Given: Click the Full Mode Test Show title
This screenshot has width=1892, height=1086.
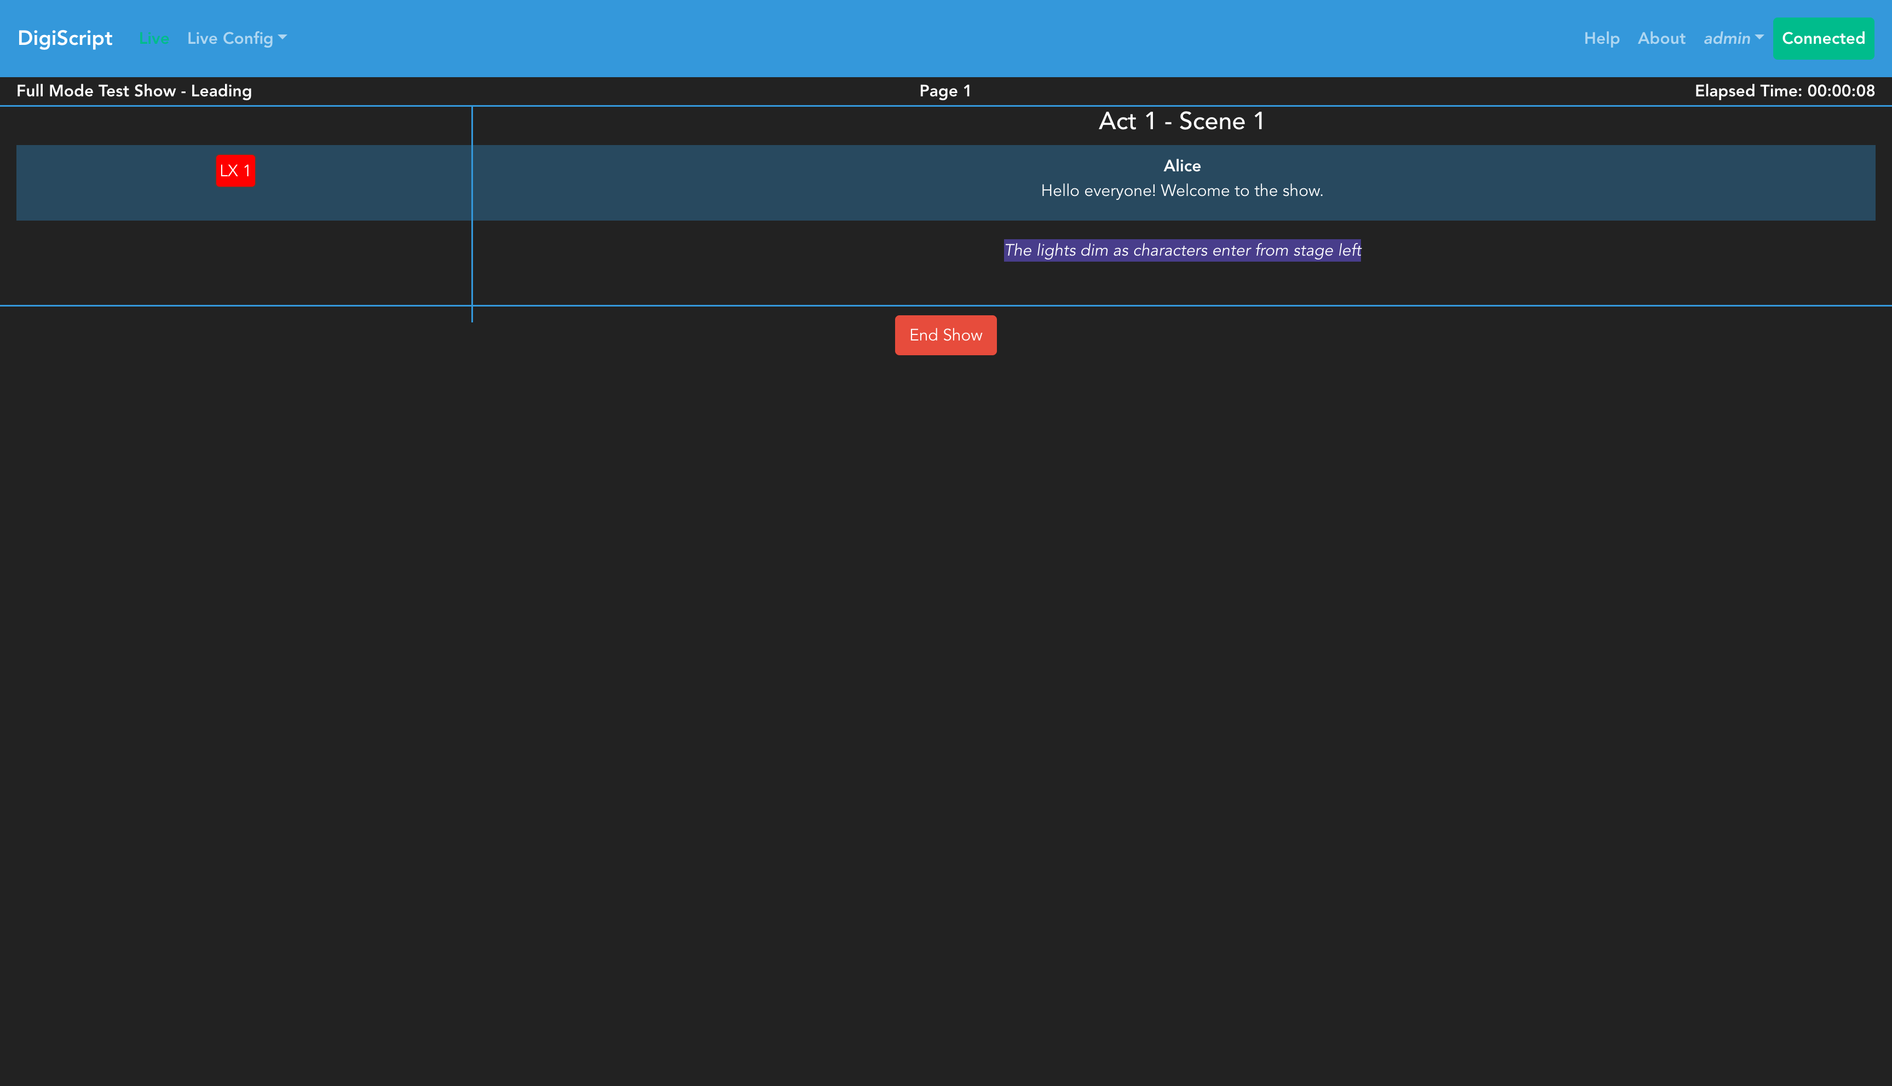Looking at the screenshot, I should pyautogui.click(x=134, y=91).
